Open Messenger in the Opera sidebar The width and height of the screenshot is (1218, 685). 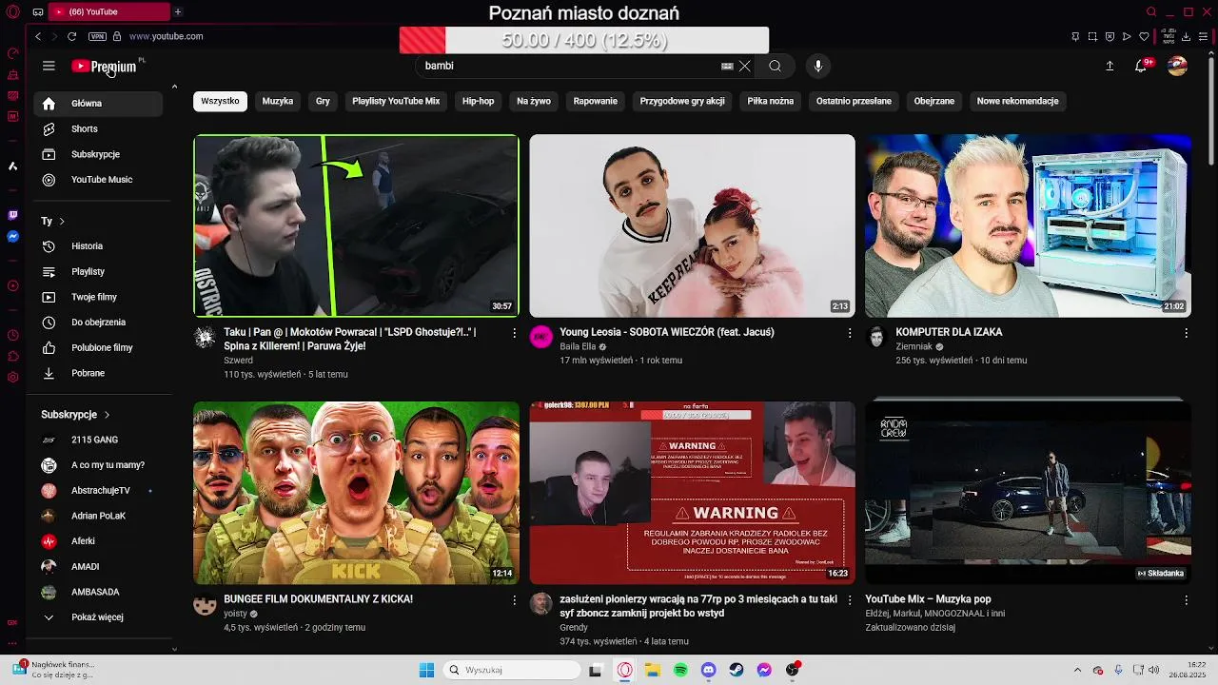(12, 236)
